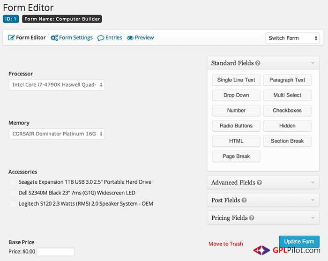The height and width of the screenshot is (261, 328).
Task: Switch to the Form Editor tab
Action: tap(27, 37)
